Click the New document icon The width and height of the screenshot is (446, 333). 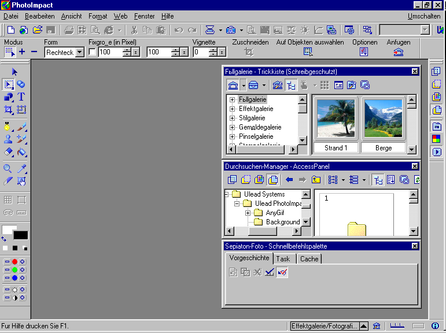pos(10,30)
